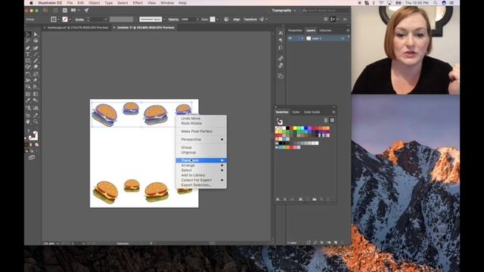Select the Lasso tool

click(36, 41)
